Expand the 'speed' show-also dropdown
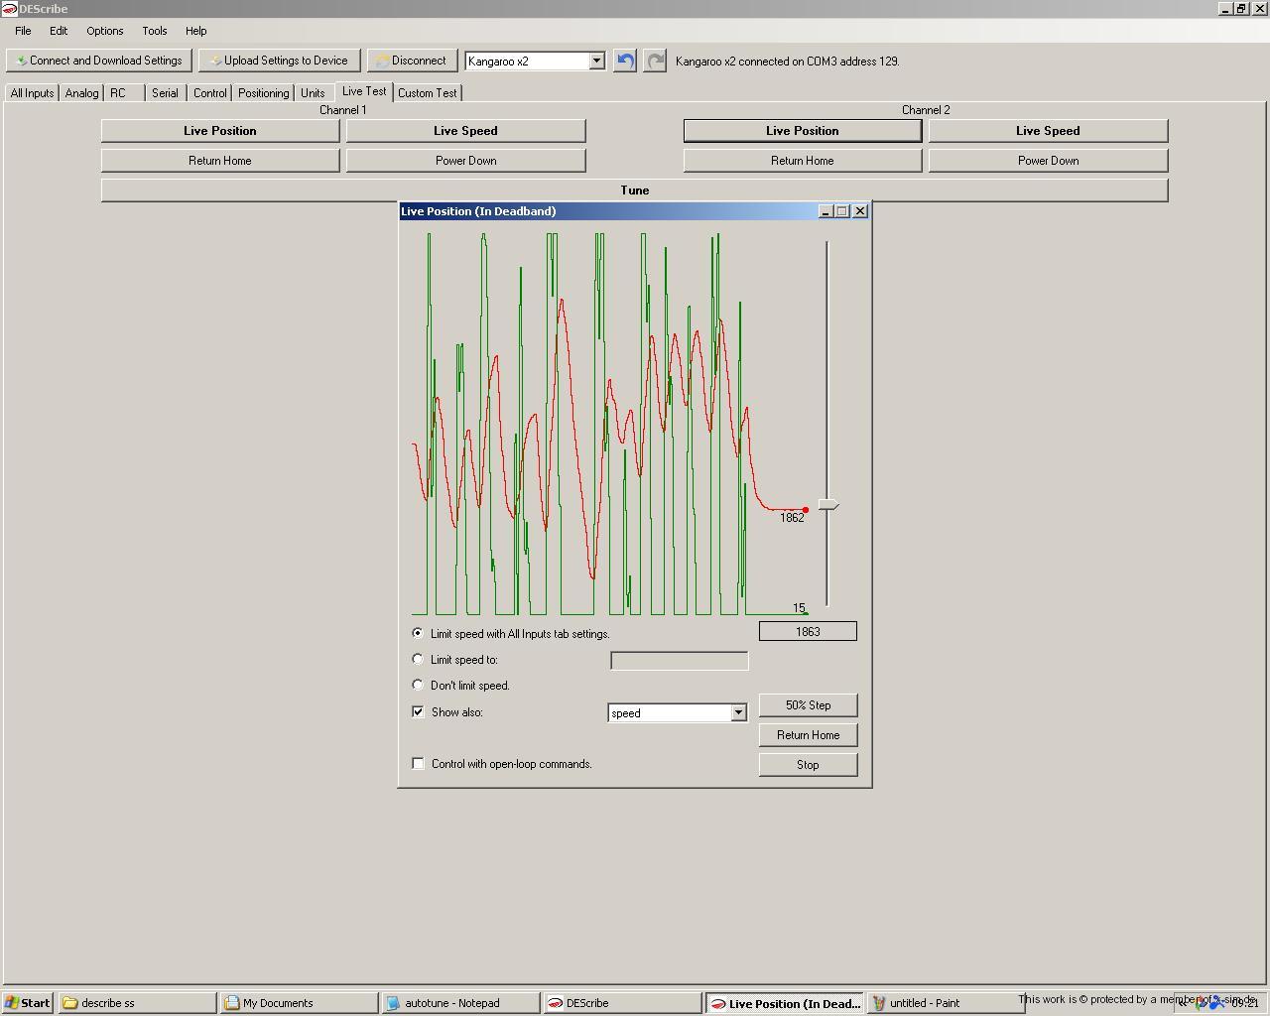Viewport: 1270px width, 1016px height. coord(738,712)
